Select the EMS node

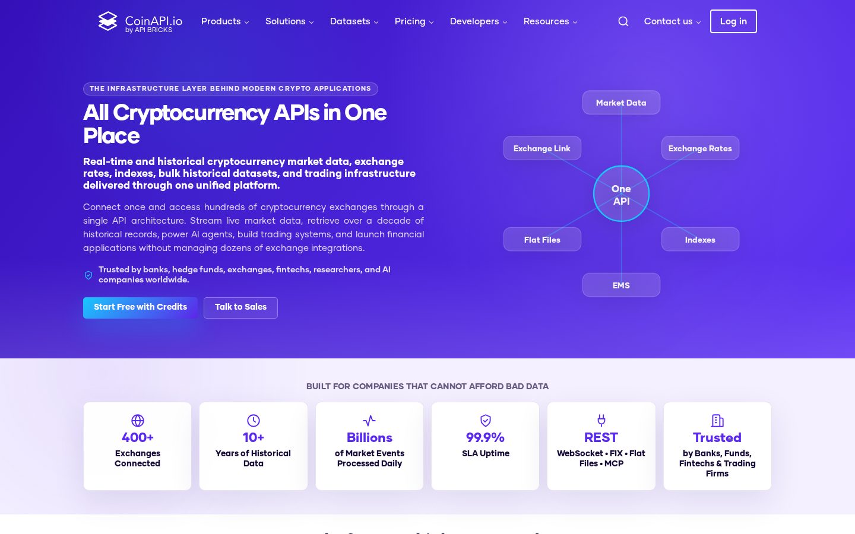(x=621, y=285)
